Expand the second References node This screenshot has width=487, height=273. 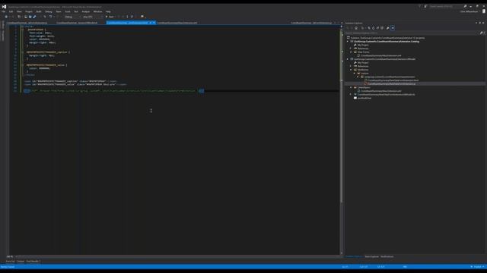(x=351, y=66)
